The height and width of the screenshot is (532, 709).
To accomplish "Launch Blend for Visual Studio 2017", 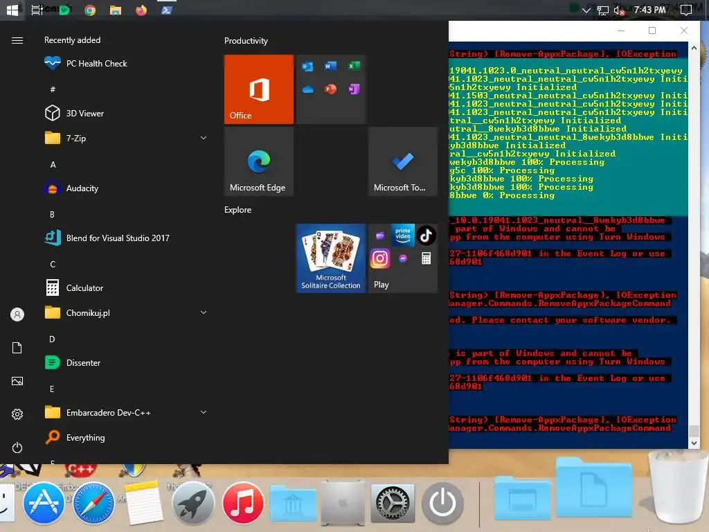I will coord(107,238).
